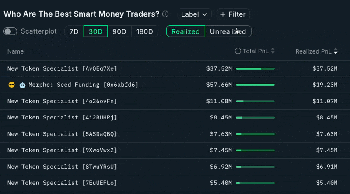Image resolution: width=350 pixels, height=194 pixels.
Task: Switch to Realized PnL view
Action: [x=185, y=31]
